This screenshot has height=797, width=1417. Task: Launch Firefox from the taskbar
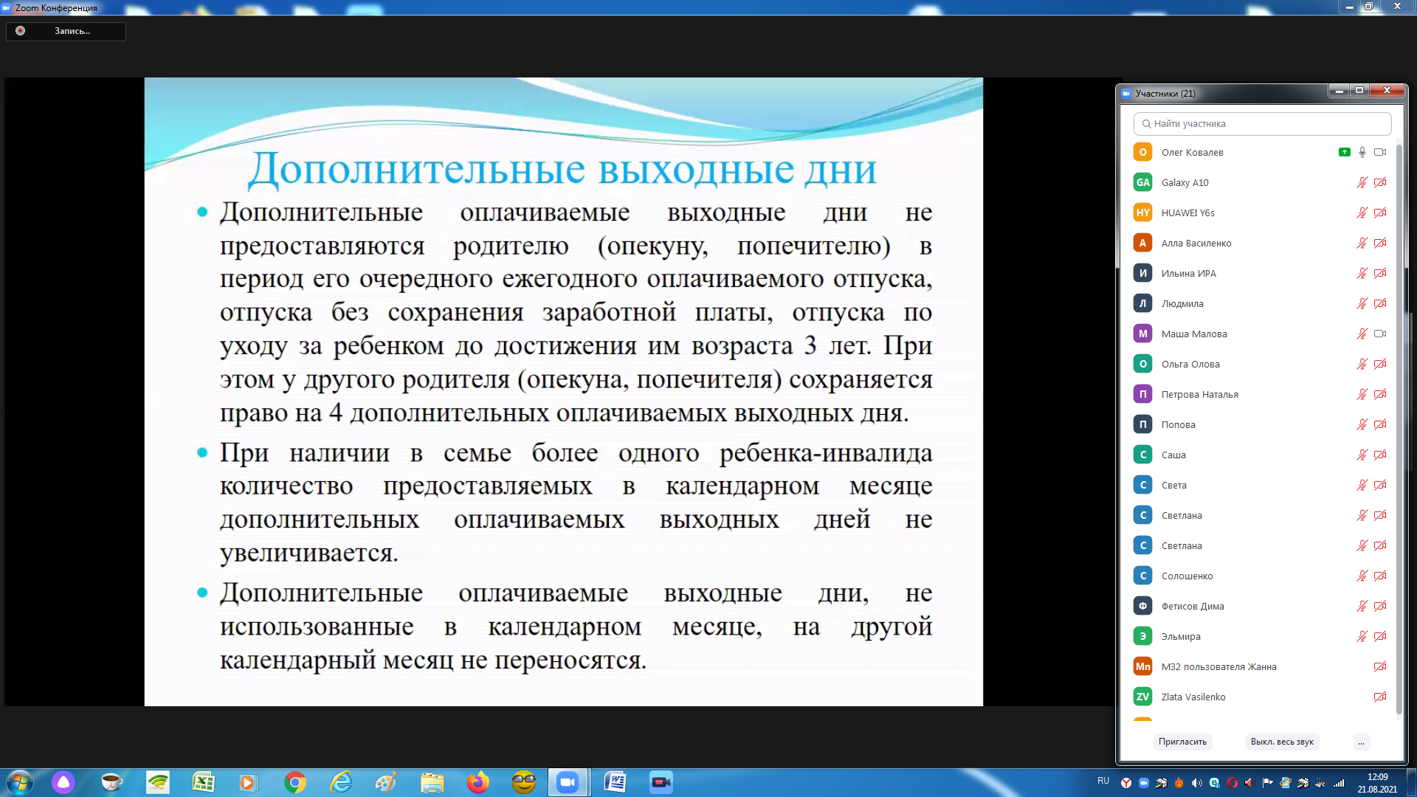pos(478,782)
